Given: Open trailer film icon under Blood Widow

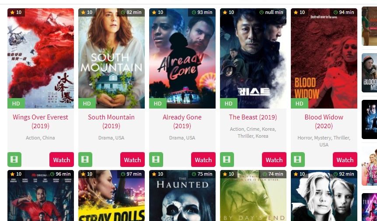Looking at the screenshot, I should (298, 160).
